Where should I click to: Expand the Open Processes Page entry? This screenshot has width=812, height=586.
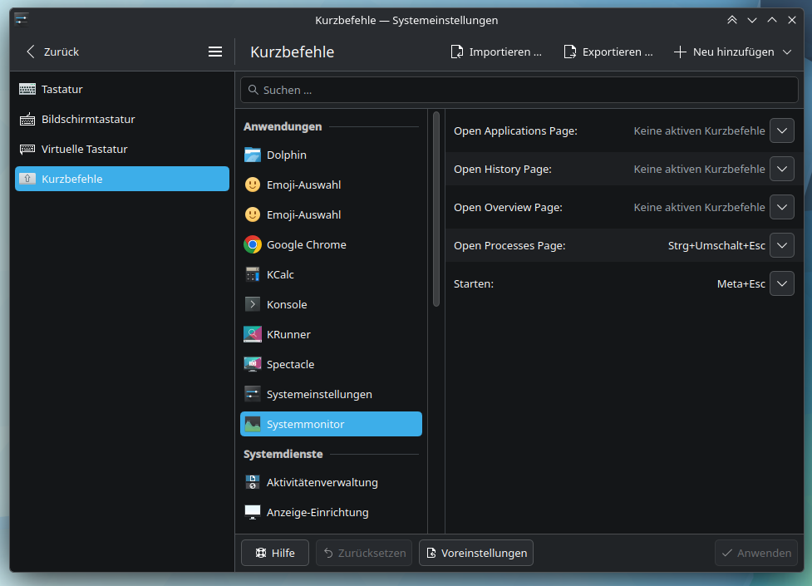781,245
